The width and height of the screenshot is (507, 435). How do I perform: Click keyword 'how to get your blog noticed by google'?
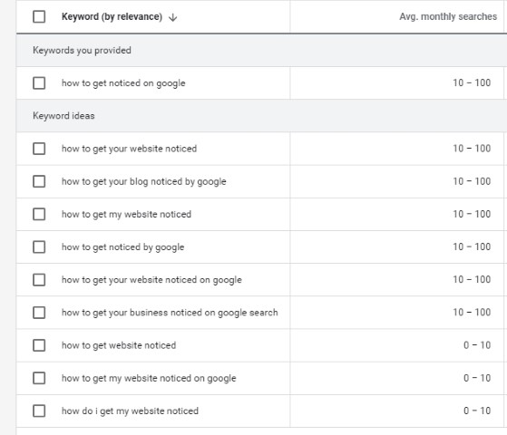click(x=144, y=181)
